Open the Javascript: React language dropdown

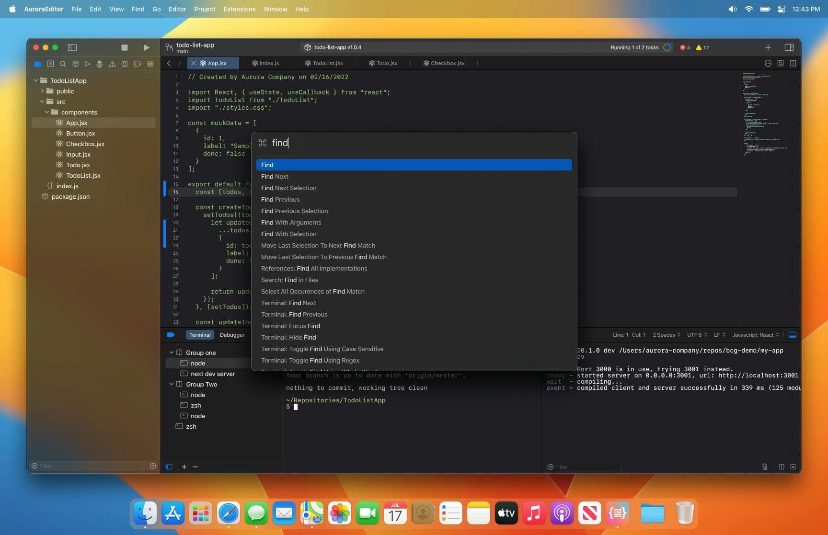point(756,335)
